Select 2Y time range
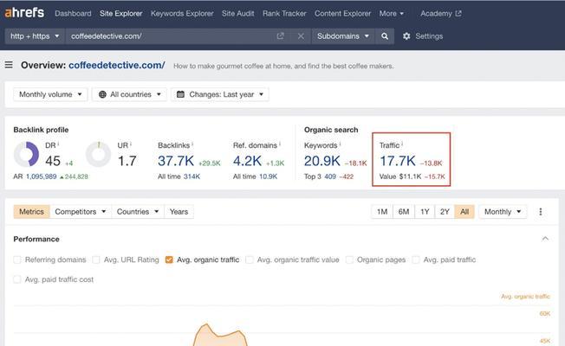The width and height of the screenshot is (565, 346). pyautogui.click(x=445, y=211)
